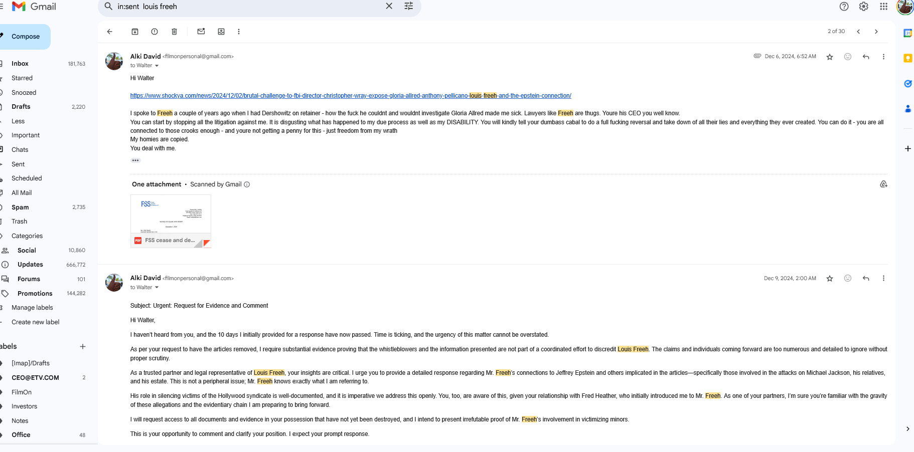Clear the search query text
The height and width of the screenshot is (452, 914).
click(389, 7)
